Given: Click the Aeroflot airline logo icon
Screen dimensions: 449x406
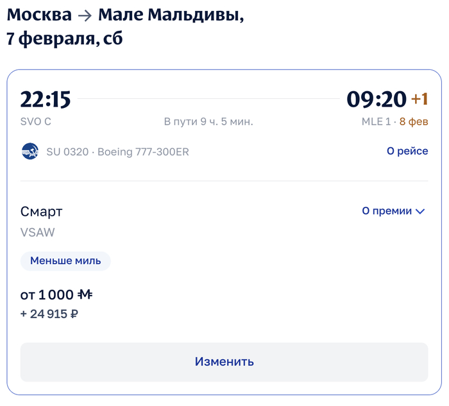Looking at the screenshot, I should [x=30, y=152].
